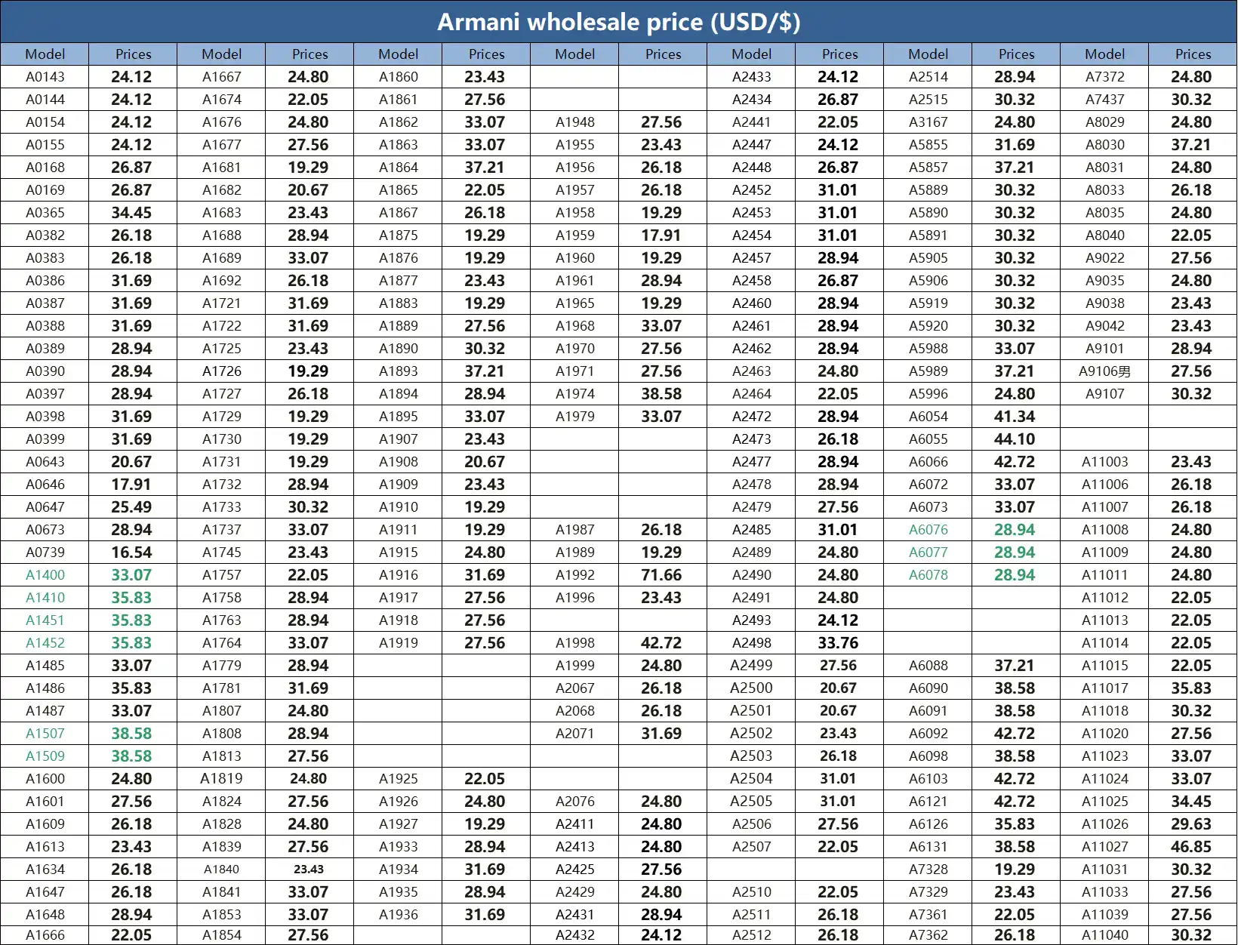Click model cell A7328
Screen dimensions: 1238x945
point(928,870)
